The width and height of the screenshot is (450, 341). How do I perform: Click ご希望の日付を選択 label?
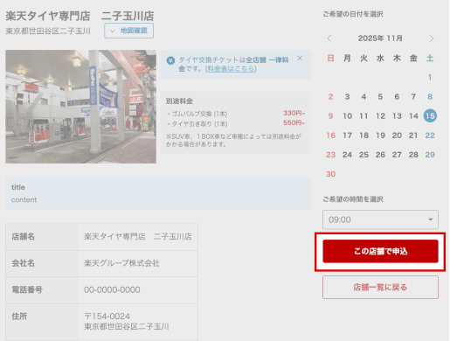[353, 14]
